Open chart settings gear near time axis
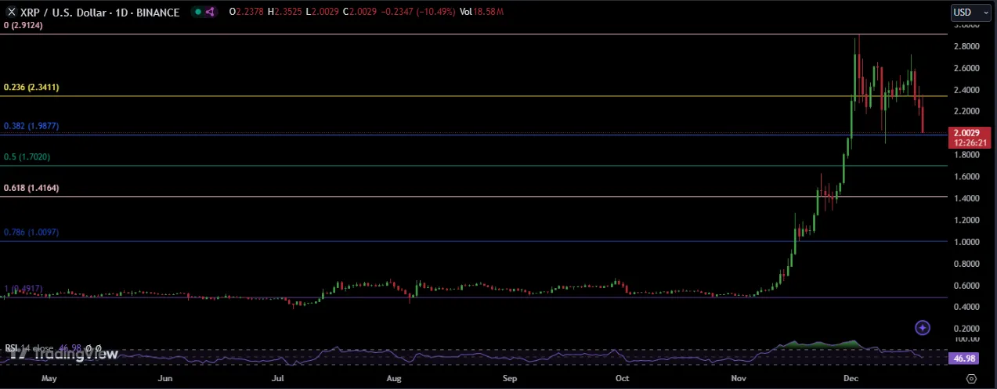 coord(971,378)
